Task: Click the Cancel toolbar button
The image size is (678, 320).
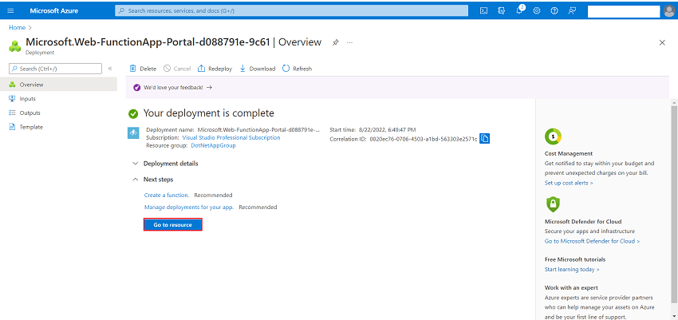Action: click(177, 69)
